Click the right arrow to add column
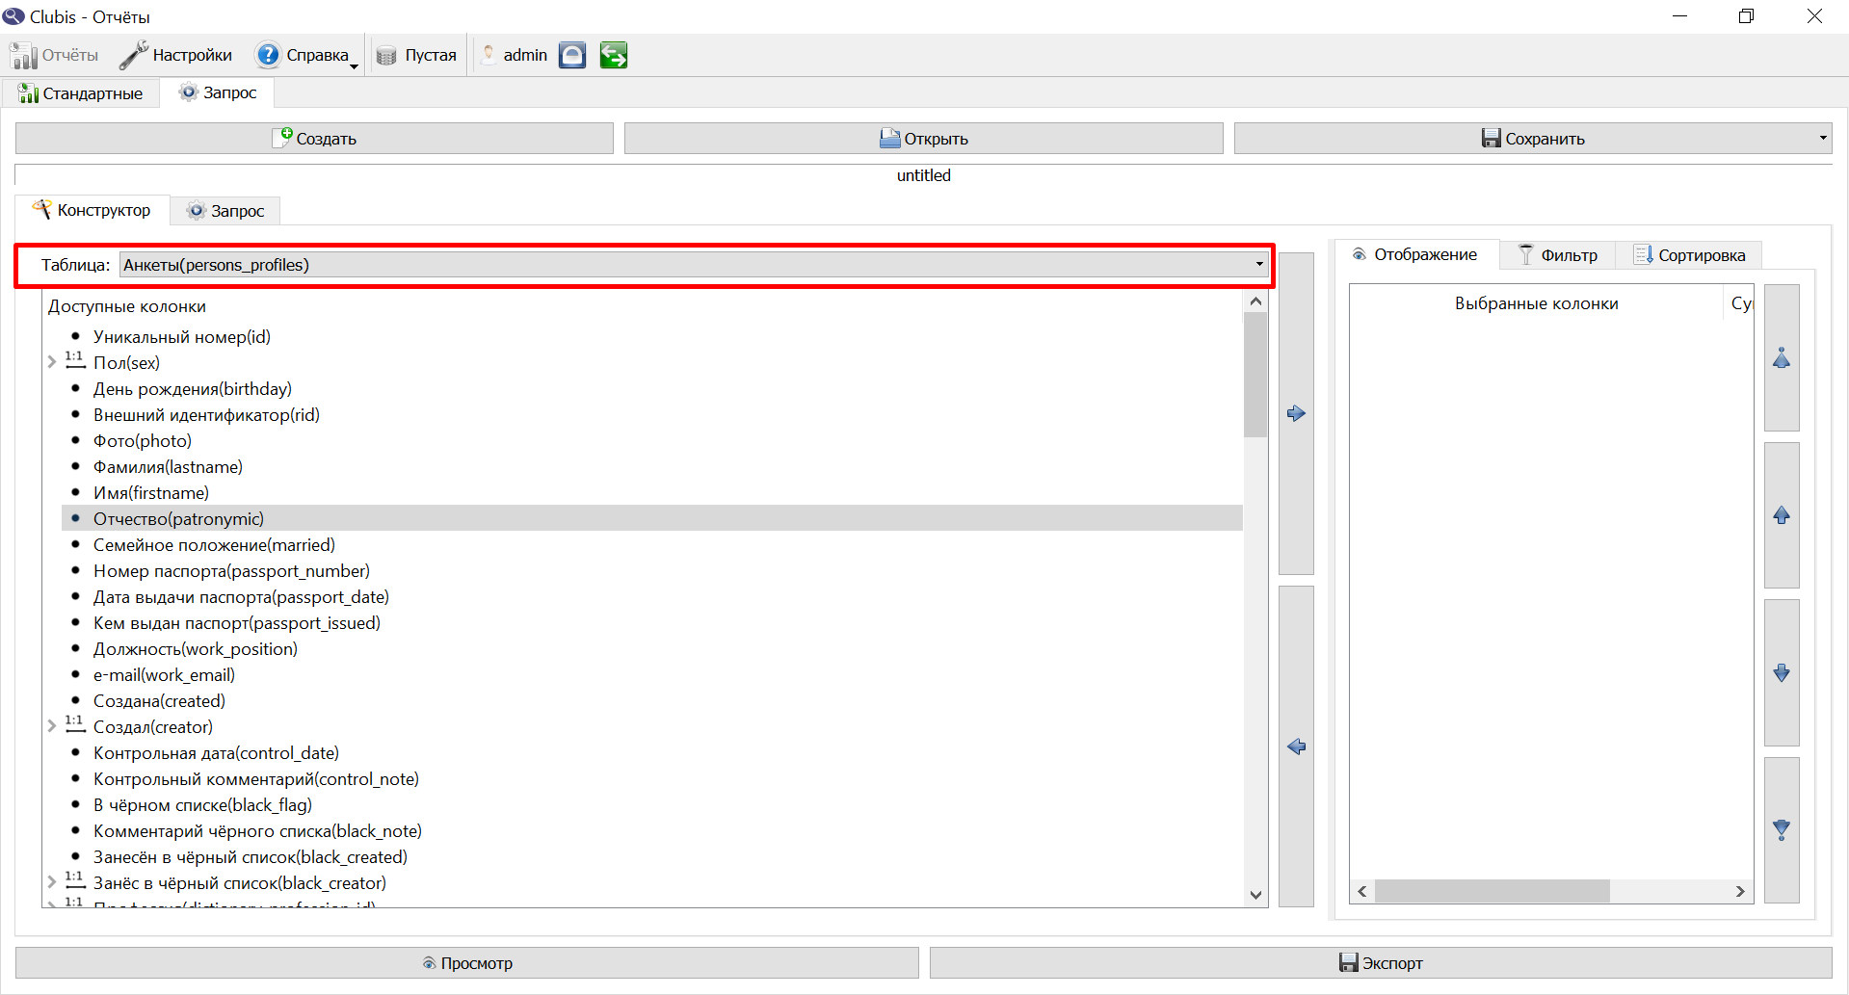The width and height of the screenshot is (1849, 995). (x=1296, y=413)
